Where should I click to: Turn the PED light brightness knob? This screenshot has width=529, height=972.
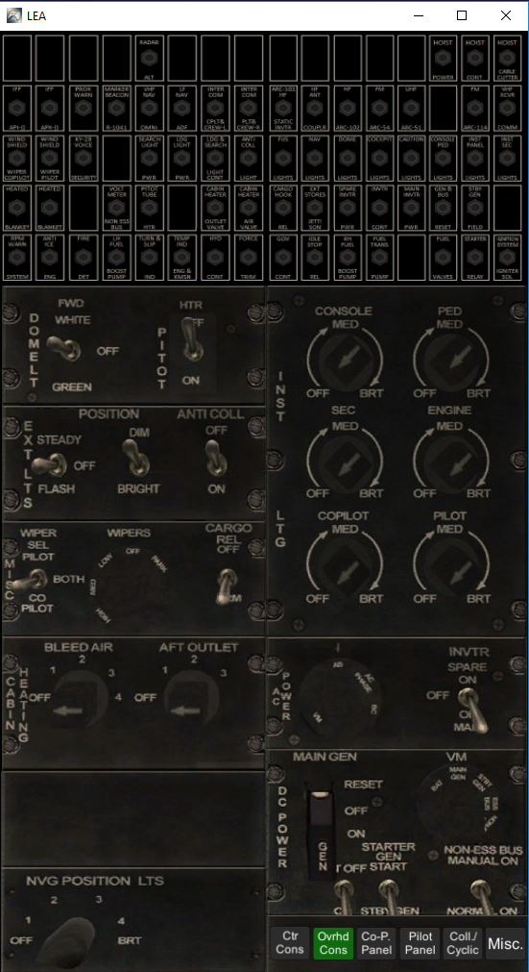coord(450,360)
